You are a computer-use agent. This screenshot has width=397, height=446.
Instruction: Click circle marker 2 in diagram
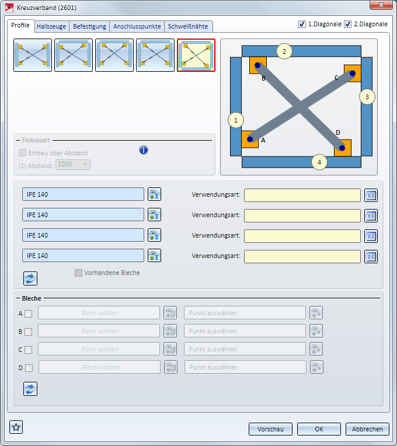pyautogui.click(x=284, y=51)
